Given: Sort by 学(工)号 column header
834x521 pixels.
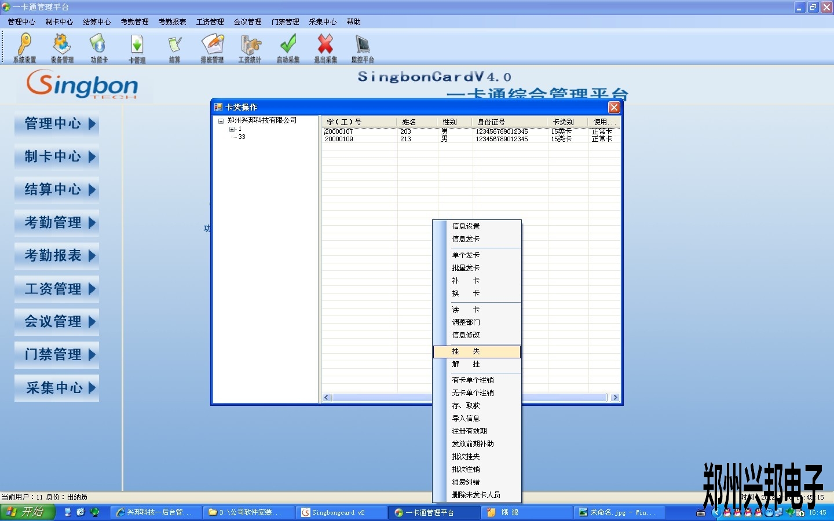Looking at the screenshot, I should click(x=359, y=122).
